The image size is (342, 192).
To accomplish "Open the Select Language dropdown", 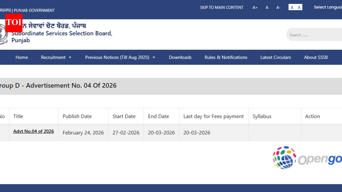I will pyautogui.click(x=328, y=7).
